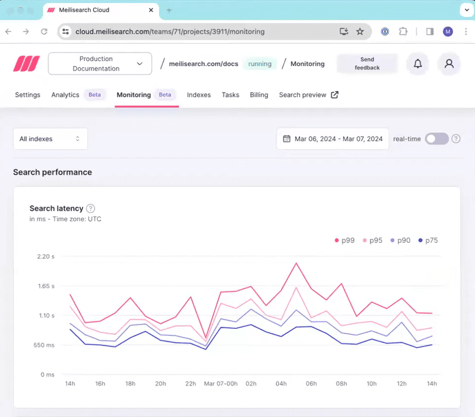
Task: Click the Meilisearch logo icon
Action: [x=26, y=64]
